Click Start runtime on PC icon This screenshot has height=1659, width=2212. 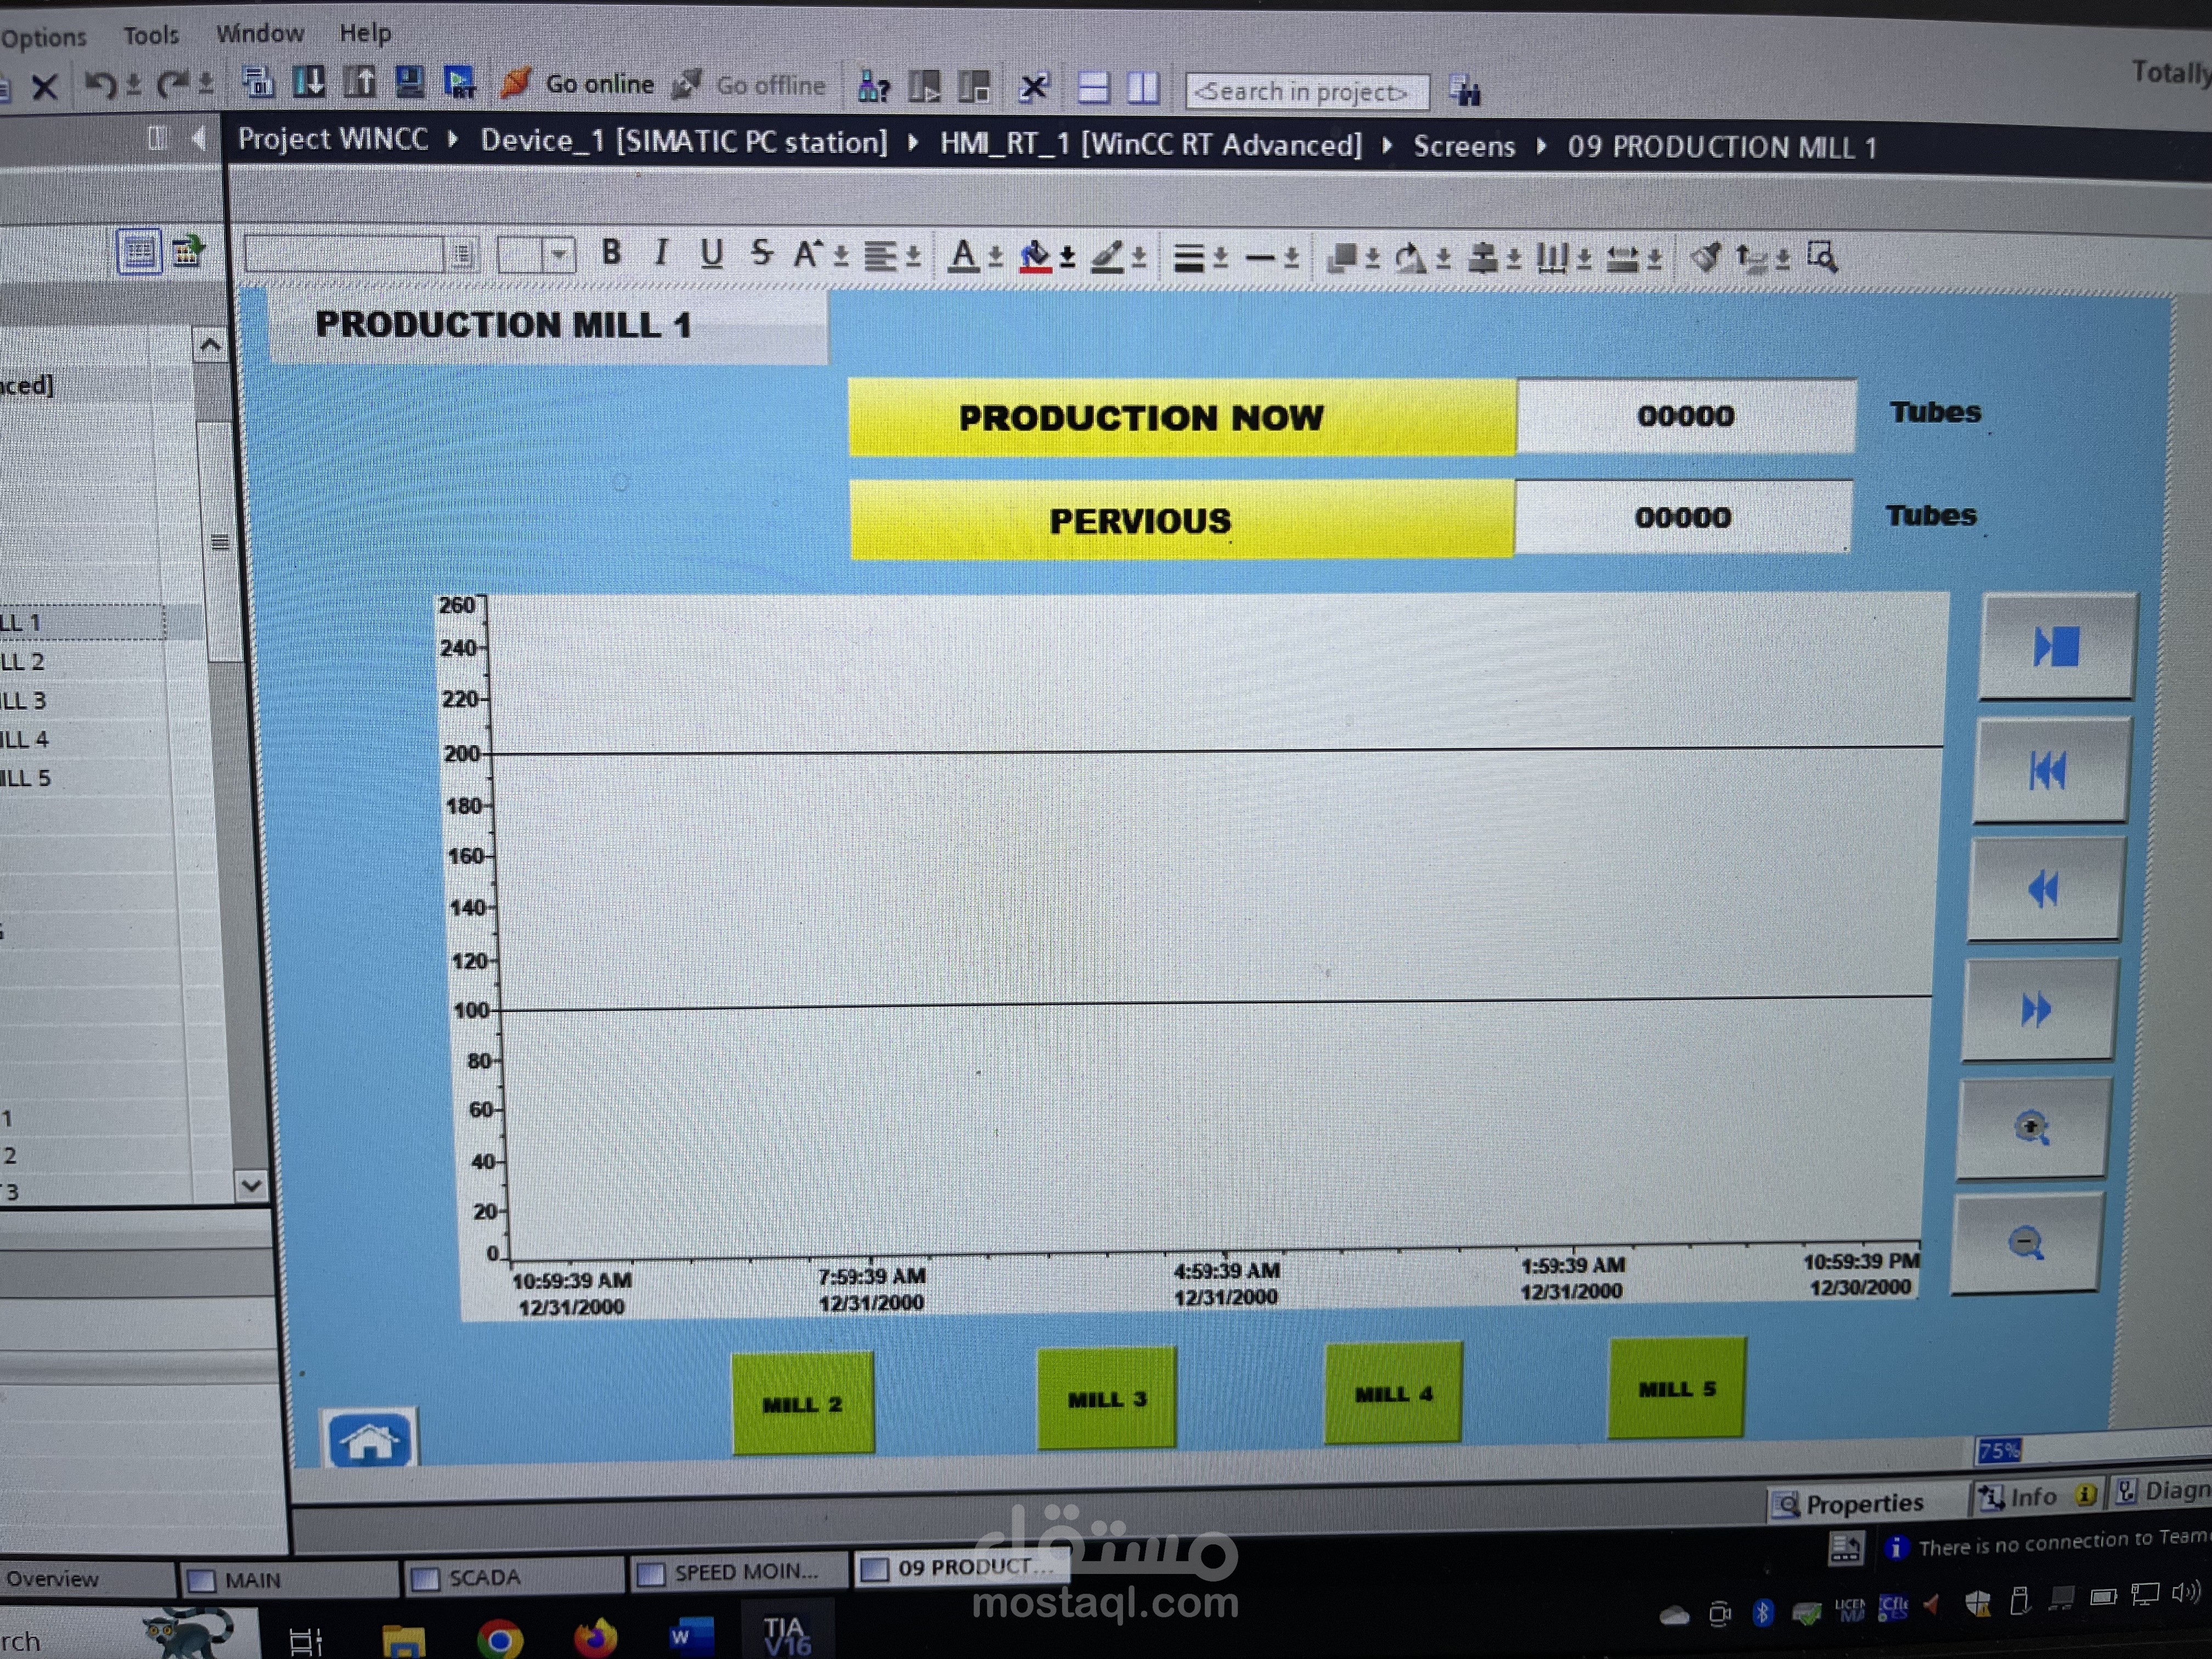click(460, 82)
